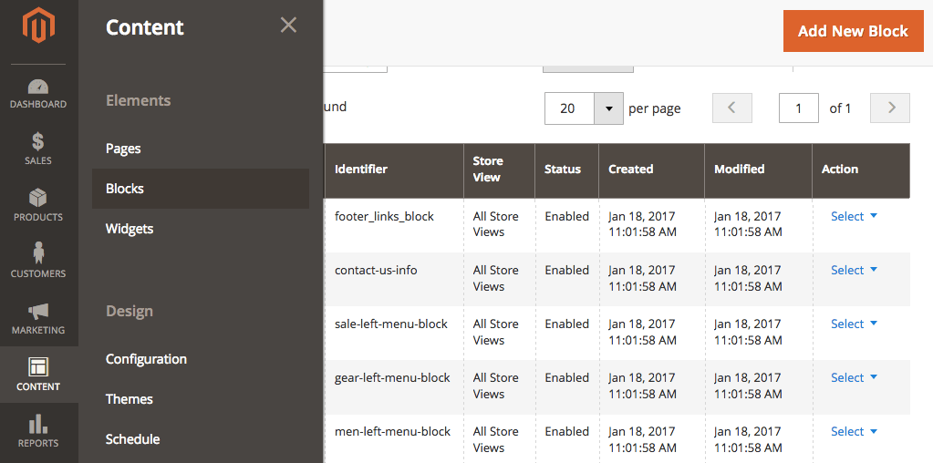This screenshot has height=463, width=933.
Task: Open Select action for footer_links_block
Action: pyautogui.click(x=854, y=216)
